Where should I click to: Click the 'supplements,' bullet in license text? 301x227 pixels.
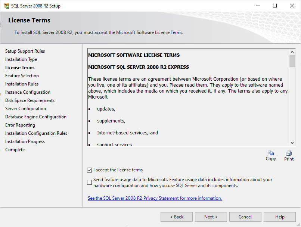pos(111,121)
